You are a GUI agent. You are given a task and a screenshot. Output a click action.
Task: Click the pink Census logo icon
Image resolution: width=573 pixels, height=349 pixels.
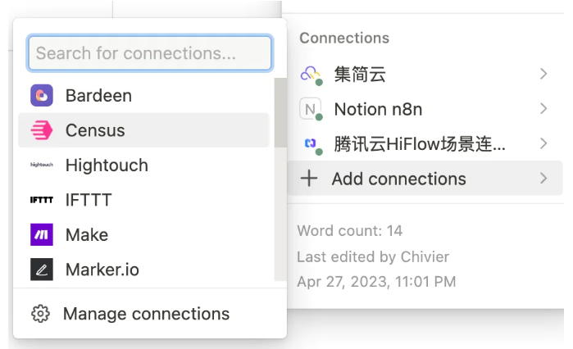pyautogui.click(x=42, y=130)
